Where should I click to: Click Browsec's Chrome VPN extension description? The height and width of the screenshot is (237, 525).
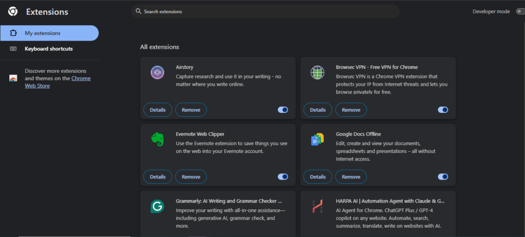(391, 84)
